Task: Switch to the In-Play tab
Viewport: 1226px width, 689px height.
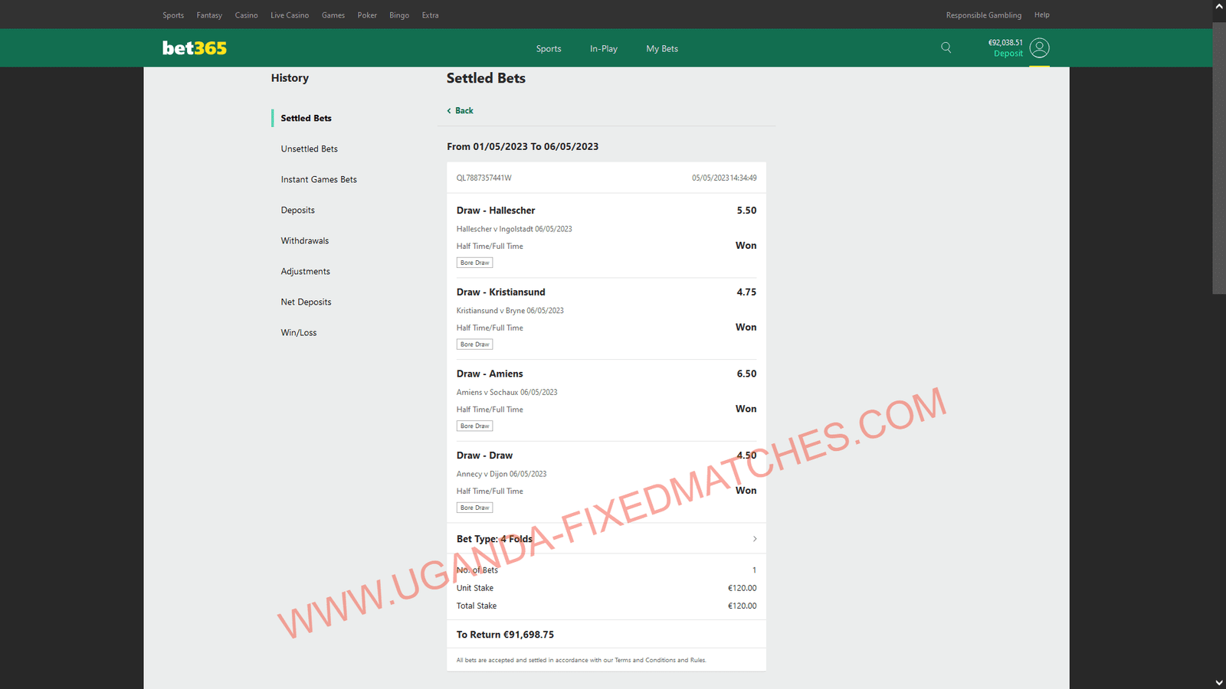Action: coord(603,49)
